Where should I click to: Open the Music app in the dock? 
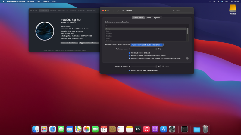click(146, 129)
